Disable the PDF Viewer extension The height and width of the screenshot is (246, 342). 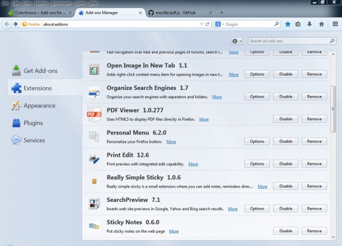point(286,119)
